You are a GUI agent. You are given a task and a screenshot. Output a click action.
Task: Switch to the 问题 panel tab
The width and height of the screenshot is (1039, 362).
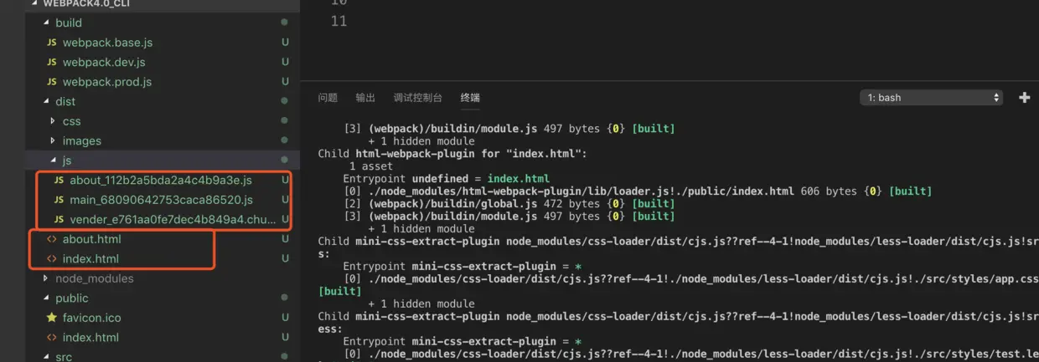click(328, 98)
